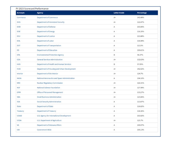Click the DOJ acronym link
The width and height of the screenshot is (171, 143).
19,36
